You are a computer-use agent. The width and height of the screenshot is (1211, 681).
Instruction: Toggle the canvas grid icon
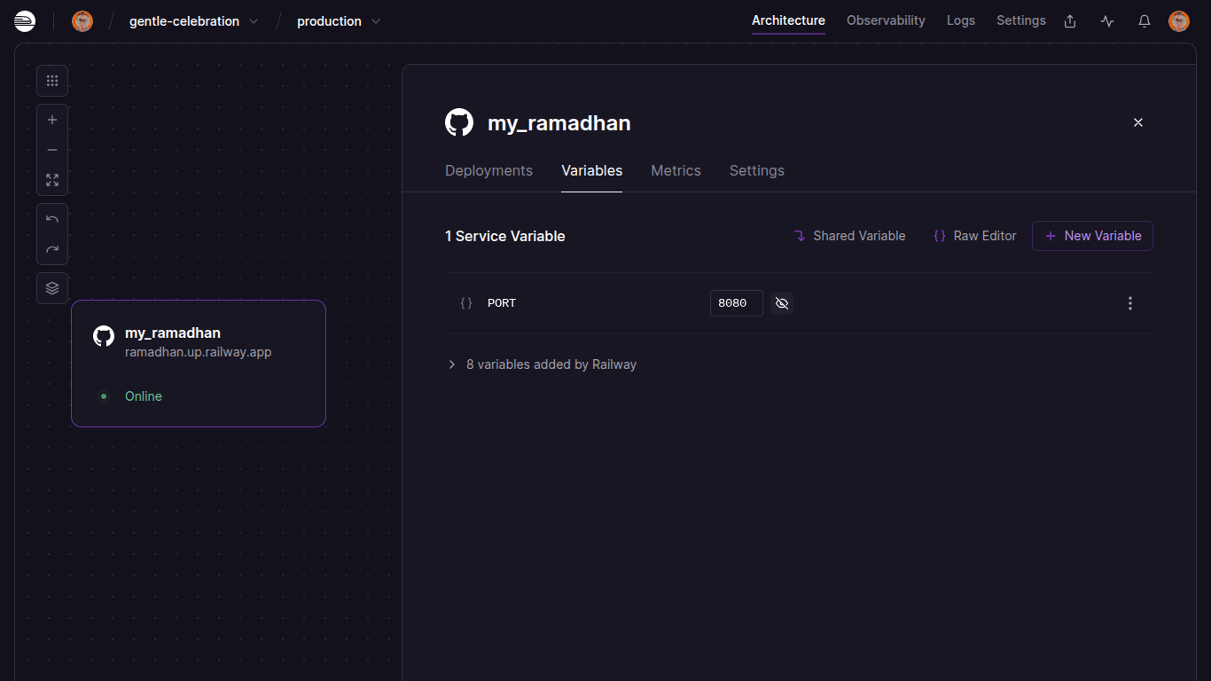[52, 81]
